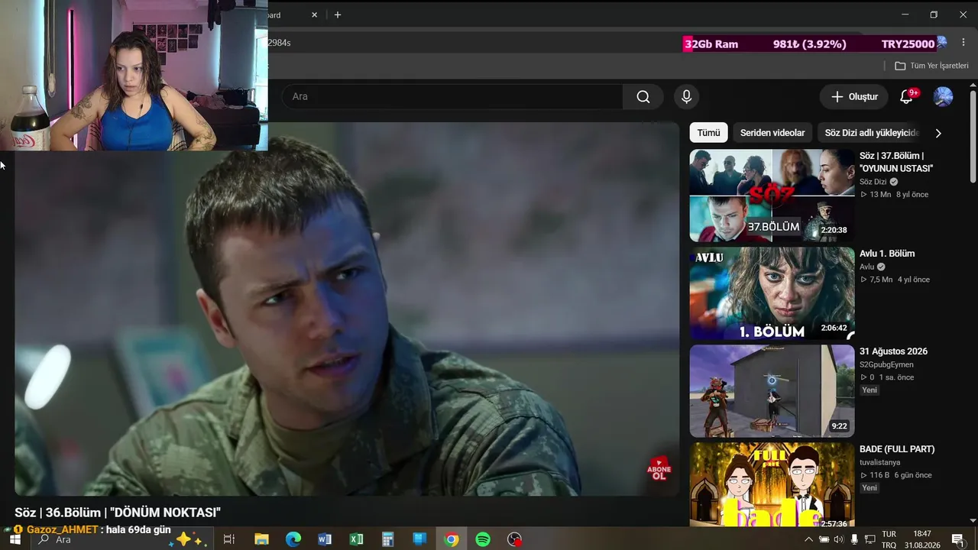Select the Seriden videolar filter chip

coord(772,133)
